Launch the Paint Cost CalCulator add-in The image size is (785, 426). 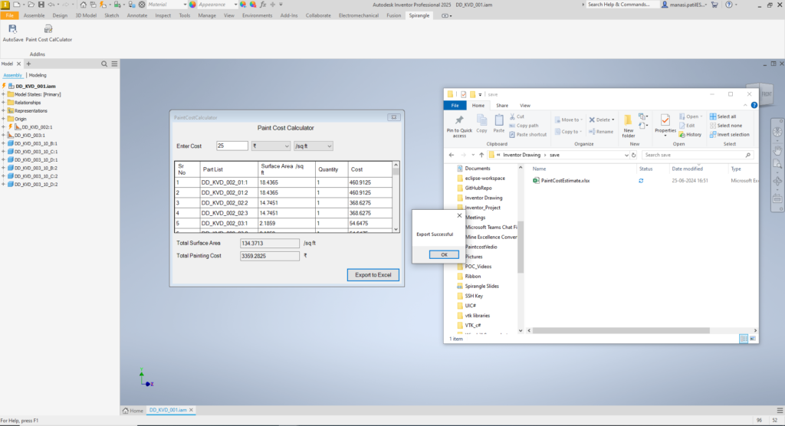click(48, 33)
